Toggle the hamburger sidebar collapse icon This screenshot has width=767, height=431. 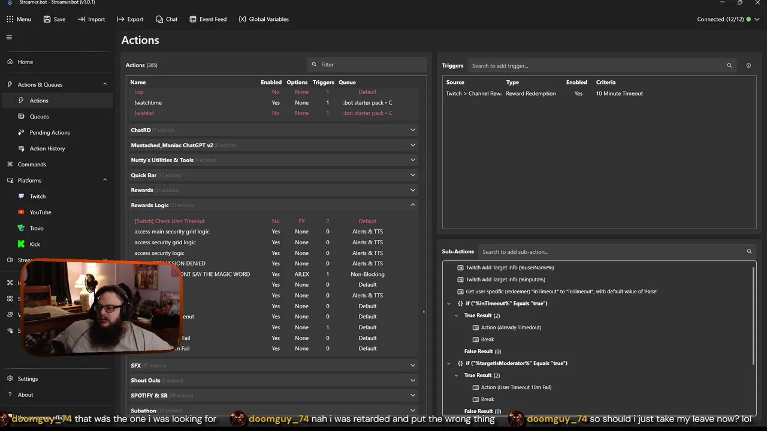(9, 37)
